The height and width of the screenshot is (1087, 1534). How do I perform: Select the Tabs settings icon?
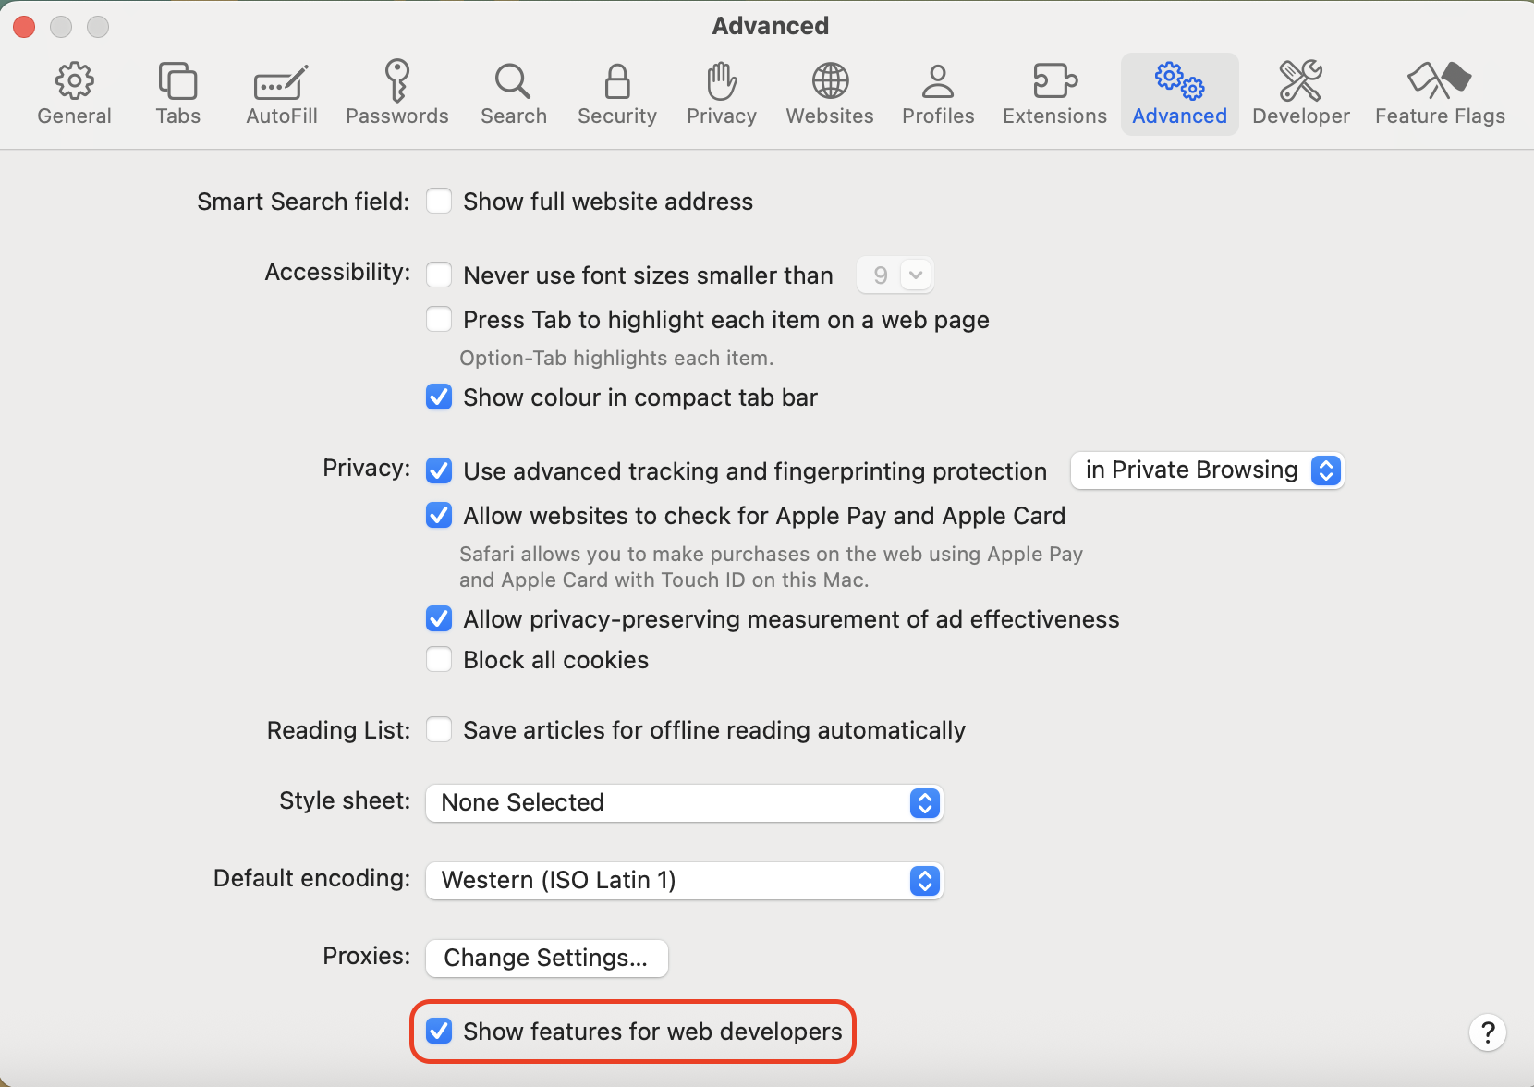coord(177,92)
